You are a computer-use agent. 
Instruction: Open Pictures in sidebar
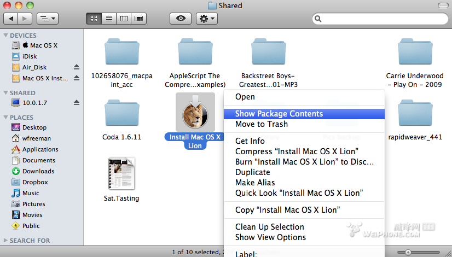pos(28,204)
